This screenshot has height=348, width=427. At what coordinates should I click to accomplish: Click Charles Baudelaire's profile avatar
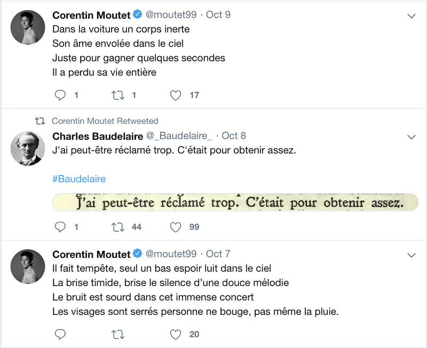(x=28, y=148)
